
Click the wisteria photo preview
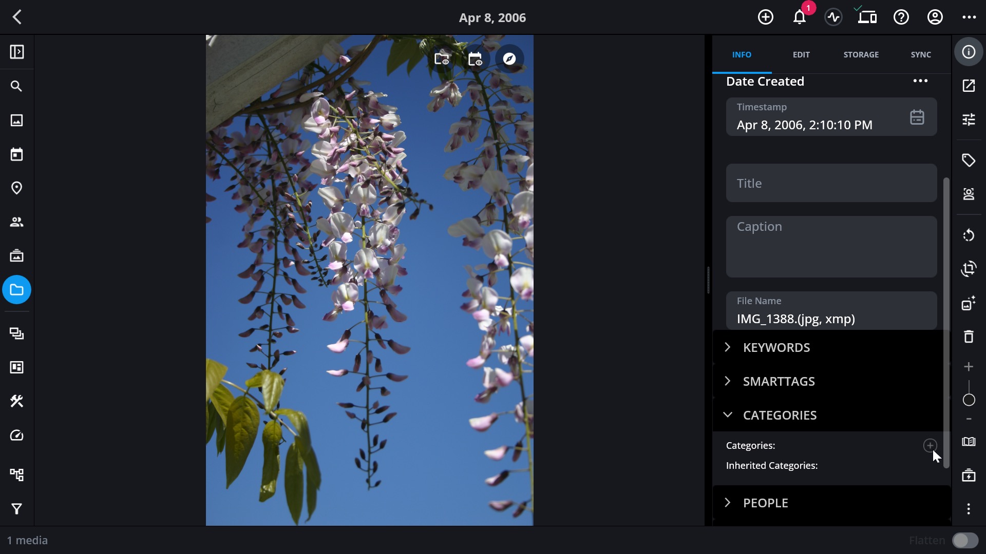pyautogui.click(x=370, y=280)
